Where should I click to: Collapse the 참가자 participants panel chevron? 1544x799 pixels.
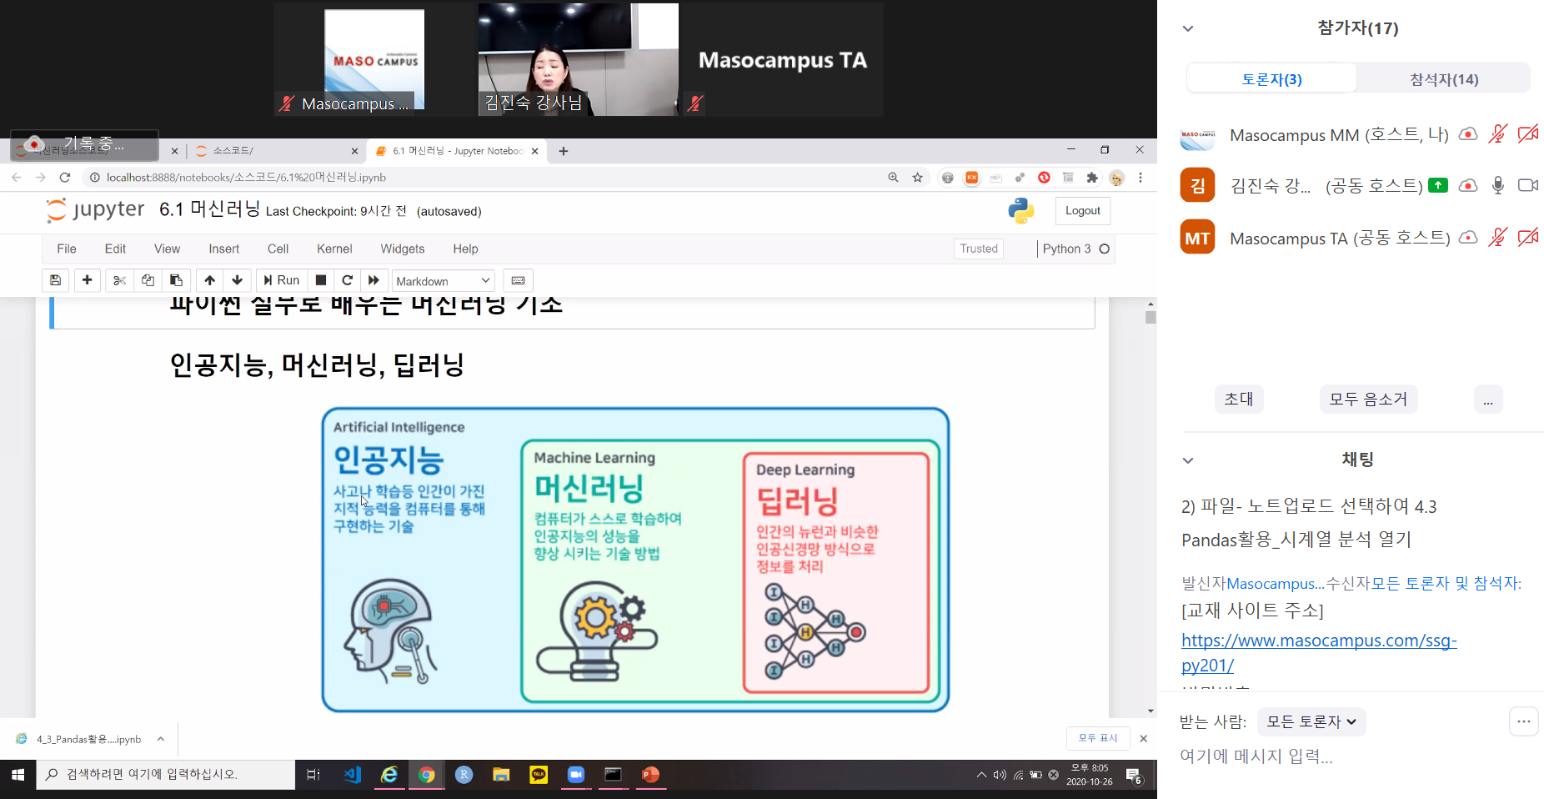(x=1188, y=28)
